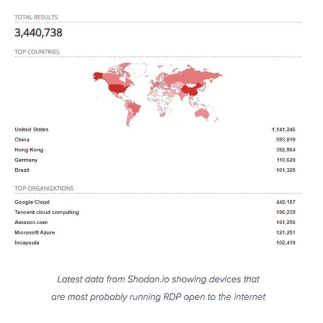Filter by Google Cloud organization

pos(32,202)
